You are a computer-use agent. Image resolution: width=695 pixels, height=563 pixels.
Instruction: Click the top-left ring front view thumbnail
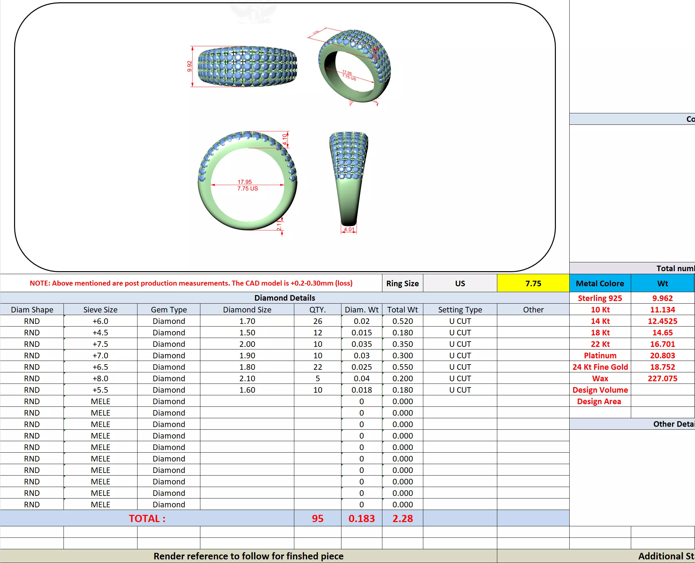click(247, 66)
